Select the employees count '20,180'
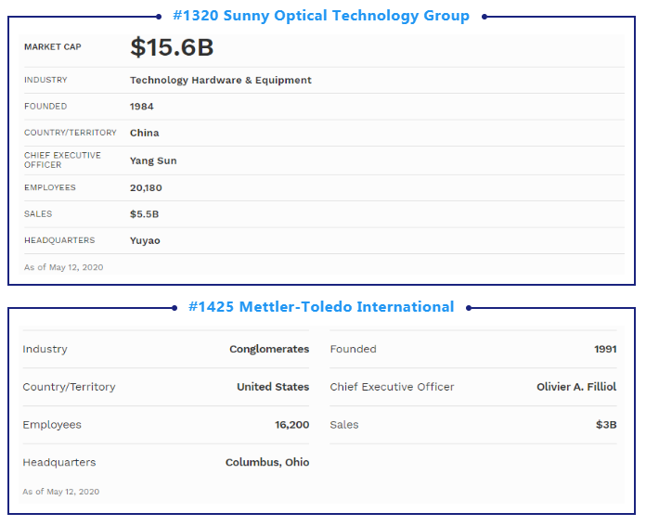This screenshot has width=646, height=526. [146, 187]
